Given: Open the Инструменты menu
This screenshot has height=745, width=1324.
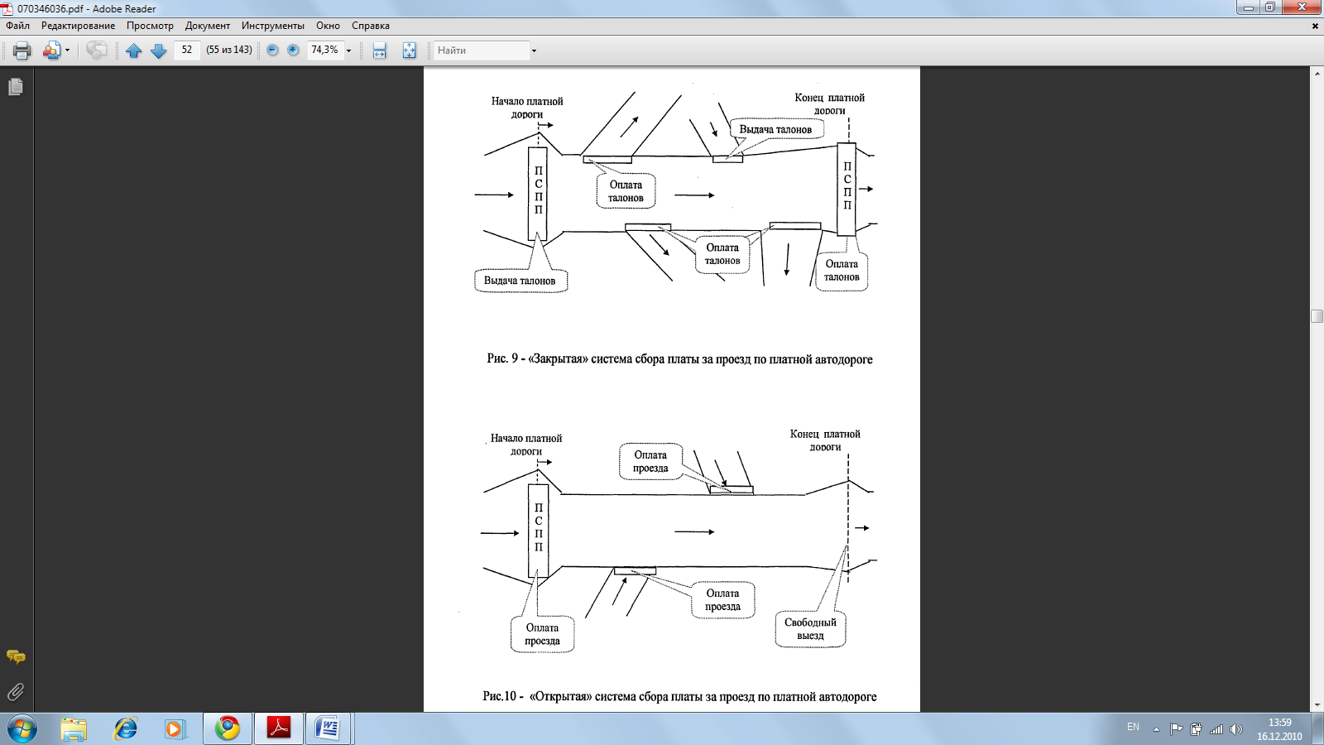Looking at the screenshot, I should point(273,26).
